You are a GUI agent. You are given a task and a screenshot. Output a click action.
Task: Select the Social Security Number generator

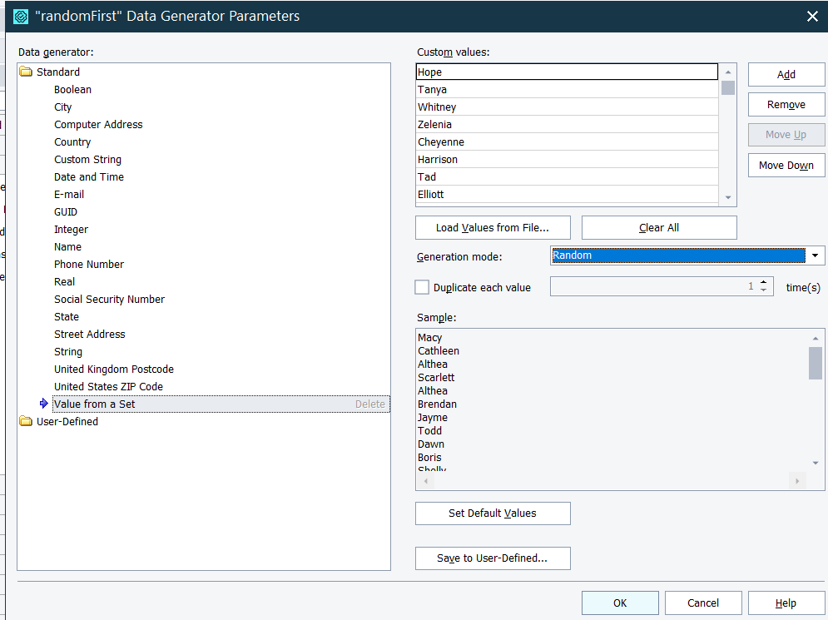coord(109,300)
